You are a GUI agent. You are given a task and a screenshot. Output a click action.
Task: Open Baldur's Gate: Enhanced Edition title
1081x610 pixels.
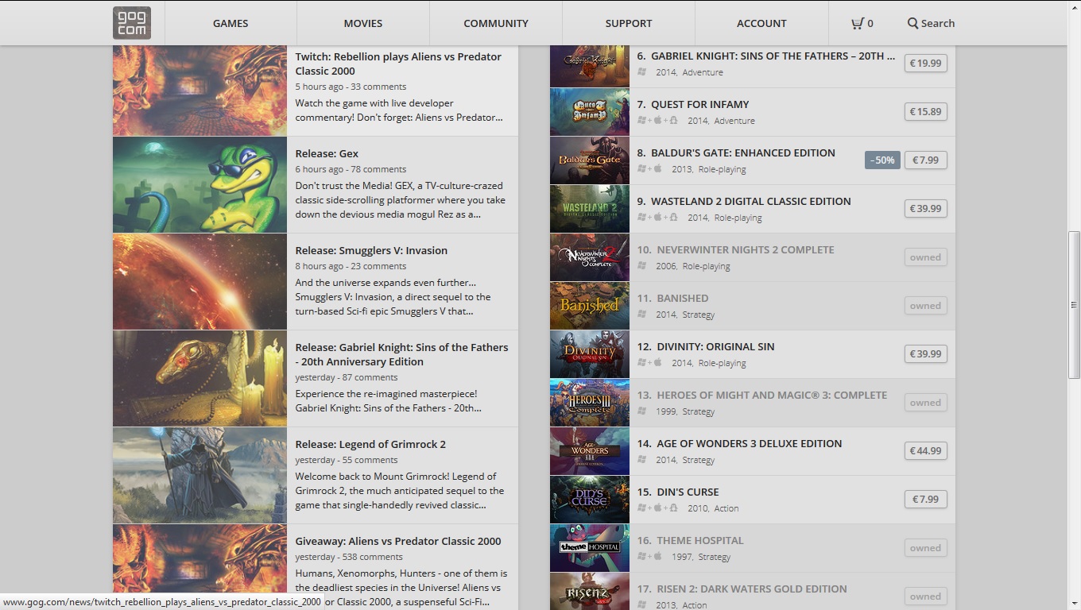(x=742, y=152)
